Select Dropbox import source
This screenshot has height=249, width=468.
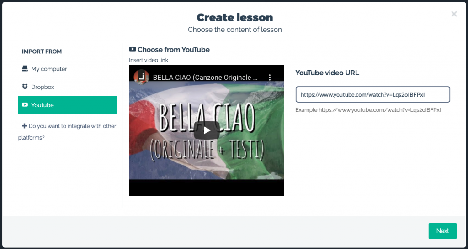point(68,87)
